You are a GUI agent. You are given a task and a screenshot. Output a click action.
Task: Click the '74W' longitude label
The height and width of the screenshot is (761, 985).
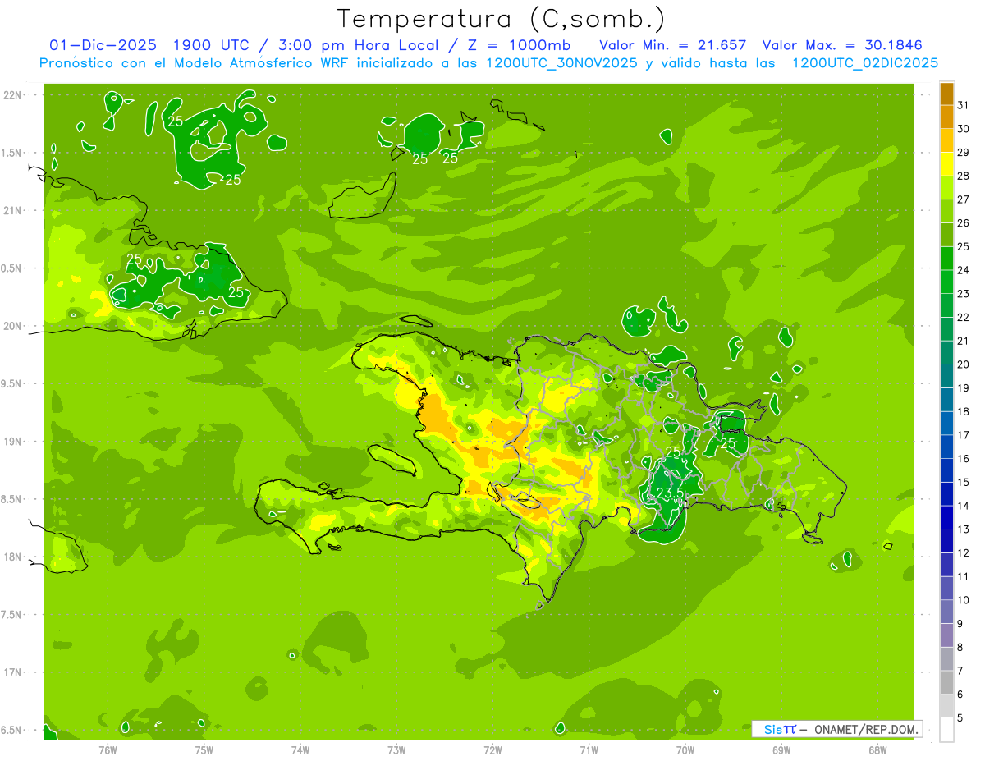(300, 750)
